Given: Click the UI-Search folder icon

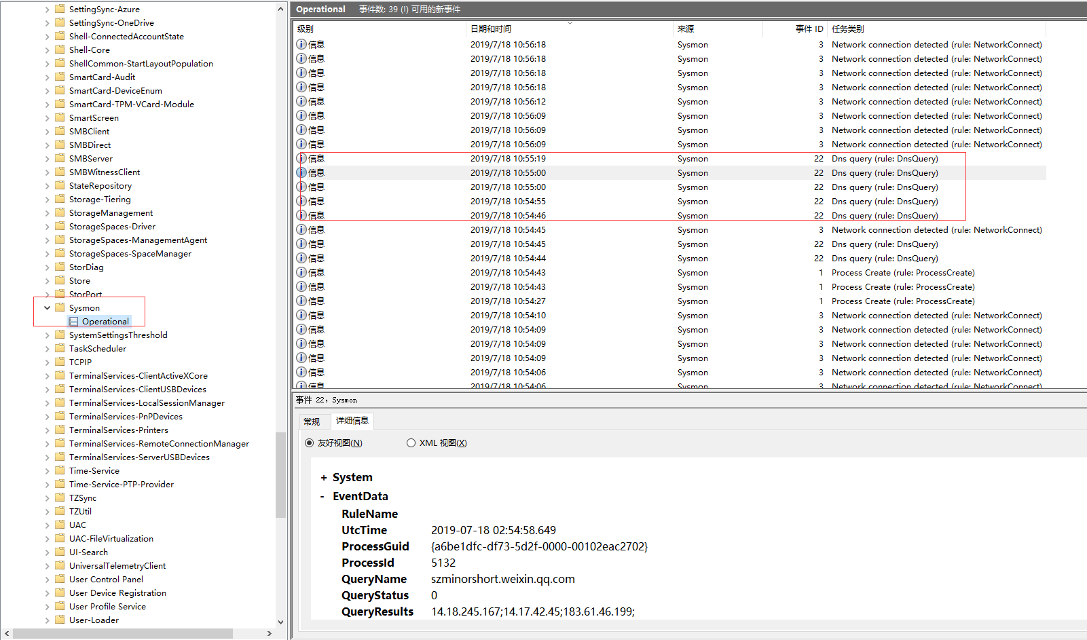Looking at the screenshot, I should click(x=60, y=552).
